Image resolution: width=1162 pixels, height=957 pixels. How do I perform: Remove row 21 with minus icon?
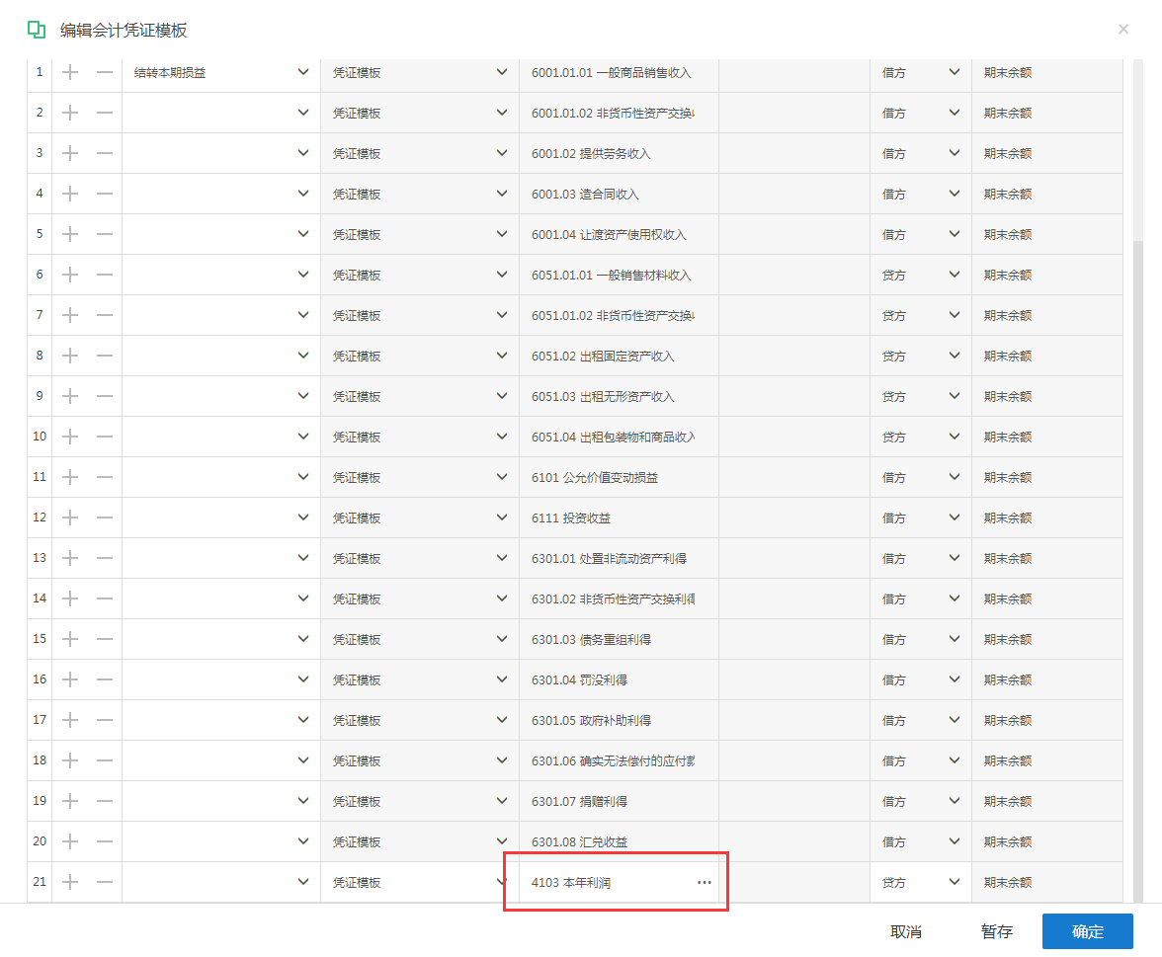[105, 882]
